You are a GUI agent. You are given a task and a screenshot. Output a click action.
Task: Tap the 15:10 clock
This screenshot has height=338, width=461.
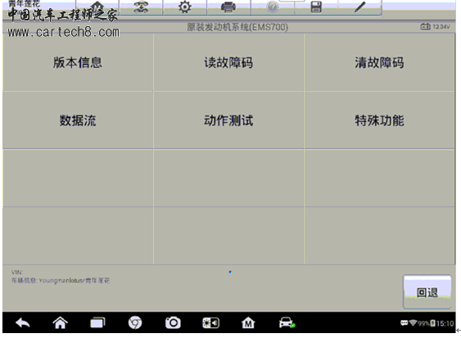tap(445, 323)
